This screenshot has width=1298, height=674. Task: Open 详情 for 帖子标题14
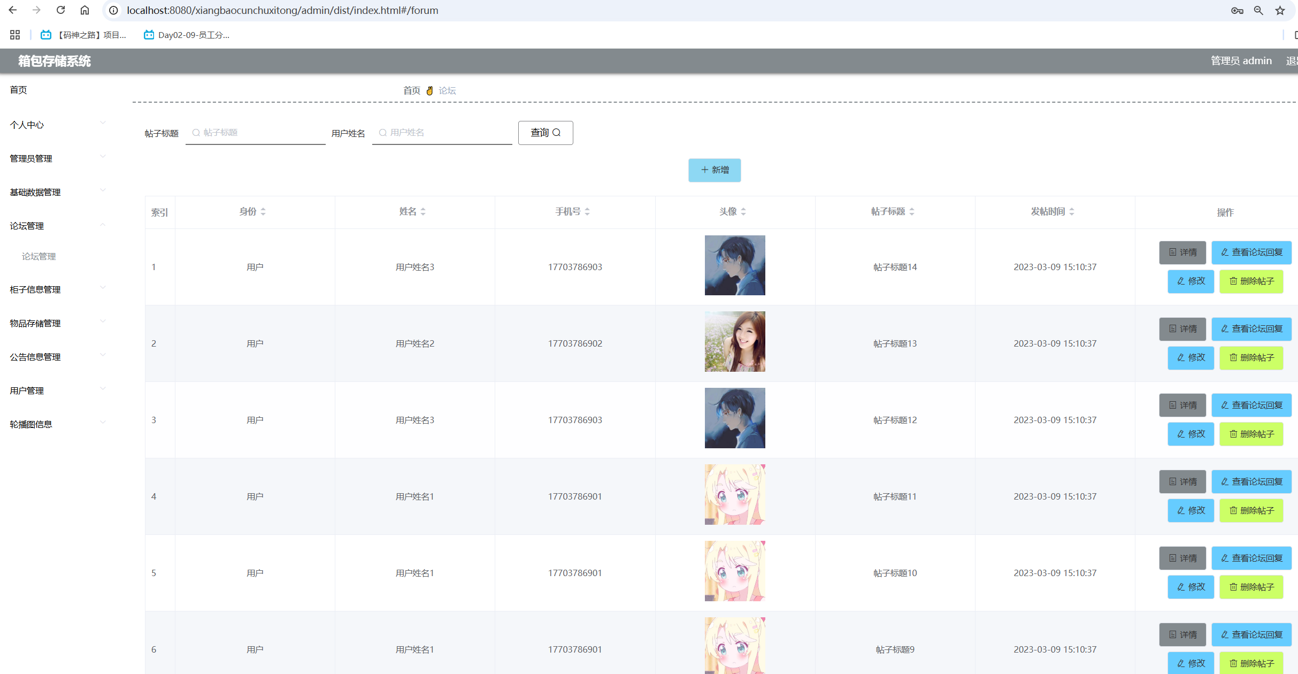coord(1182,252)
